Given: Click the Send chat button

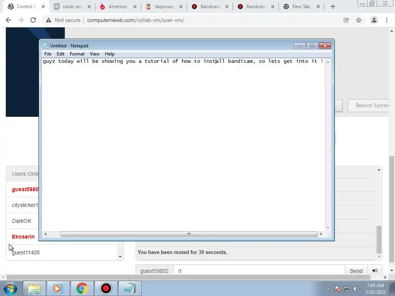Looking at the screenshot, I should coord(356,271).
